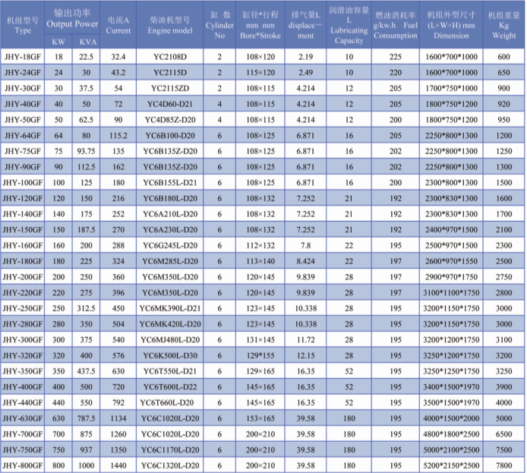
Task: Select the JHY-140GF type cell
Action: click(x=23, y=214)
